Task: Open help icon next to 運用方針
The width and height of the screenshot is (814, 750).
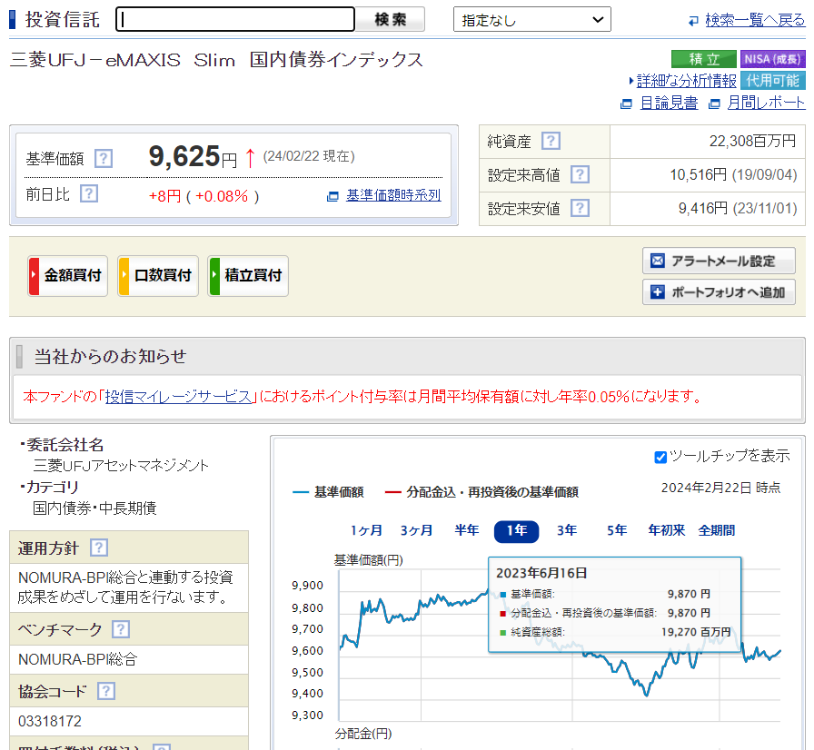Action: click(99, 548)
